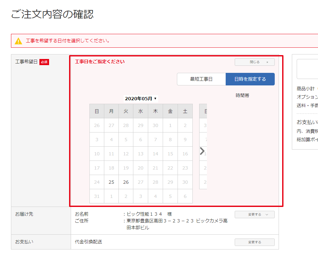This screenshot has width=318, height=254.
Task: Expand the 変更する dropdown for お届け先
Action: [255, 214]
